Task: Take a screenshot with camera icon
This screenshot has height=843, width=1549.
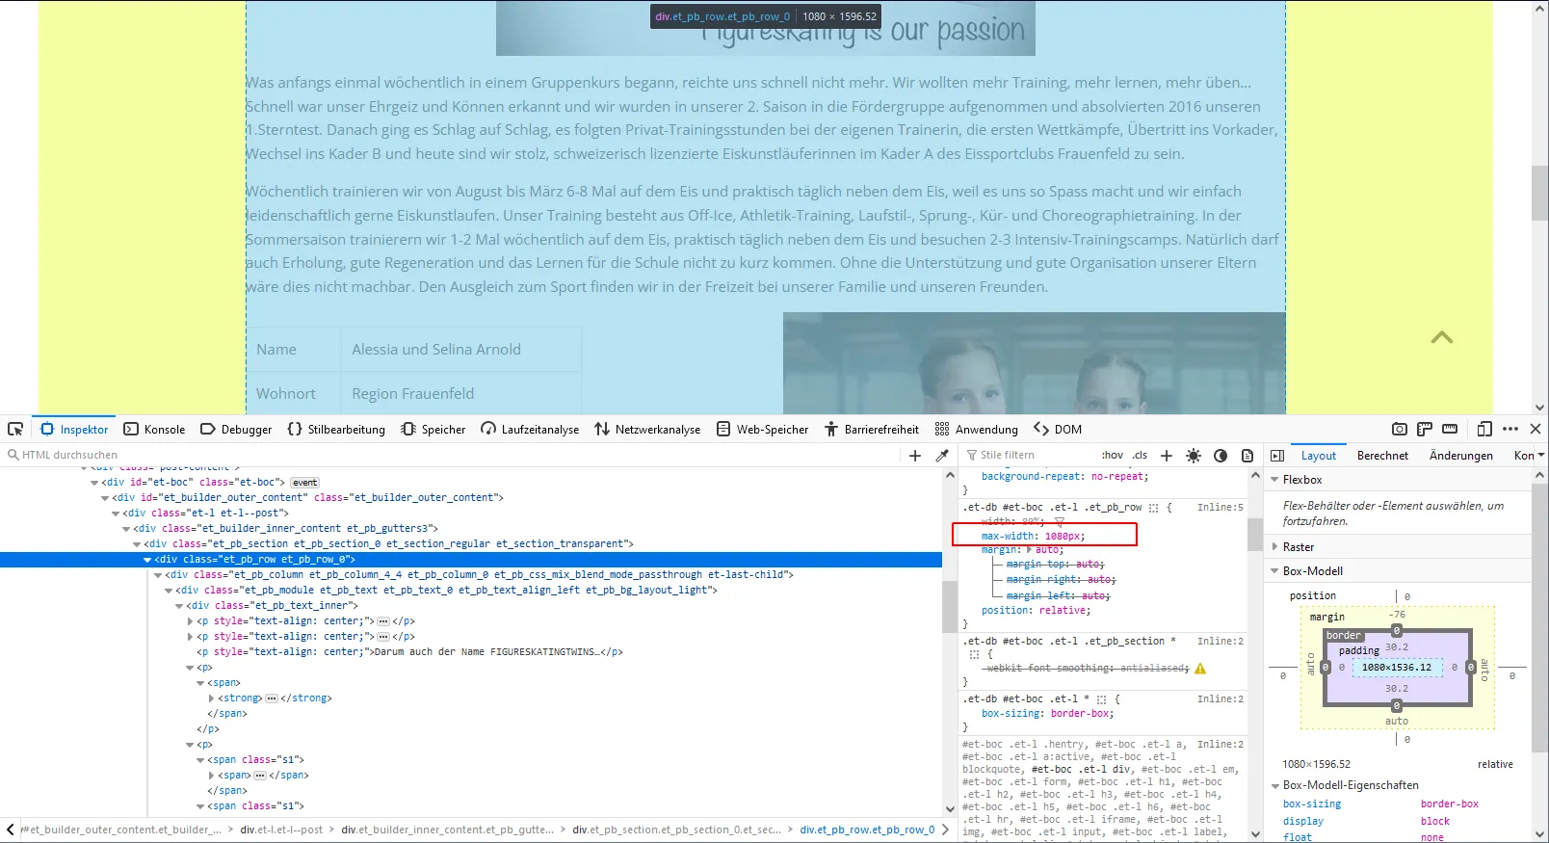Action: point(1400,429)
